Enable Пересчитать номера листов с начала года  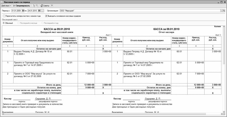pyautogui.click(x=4, y=16)
